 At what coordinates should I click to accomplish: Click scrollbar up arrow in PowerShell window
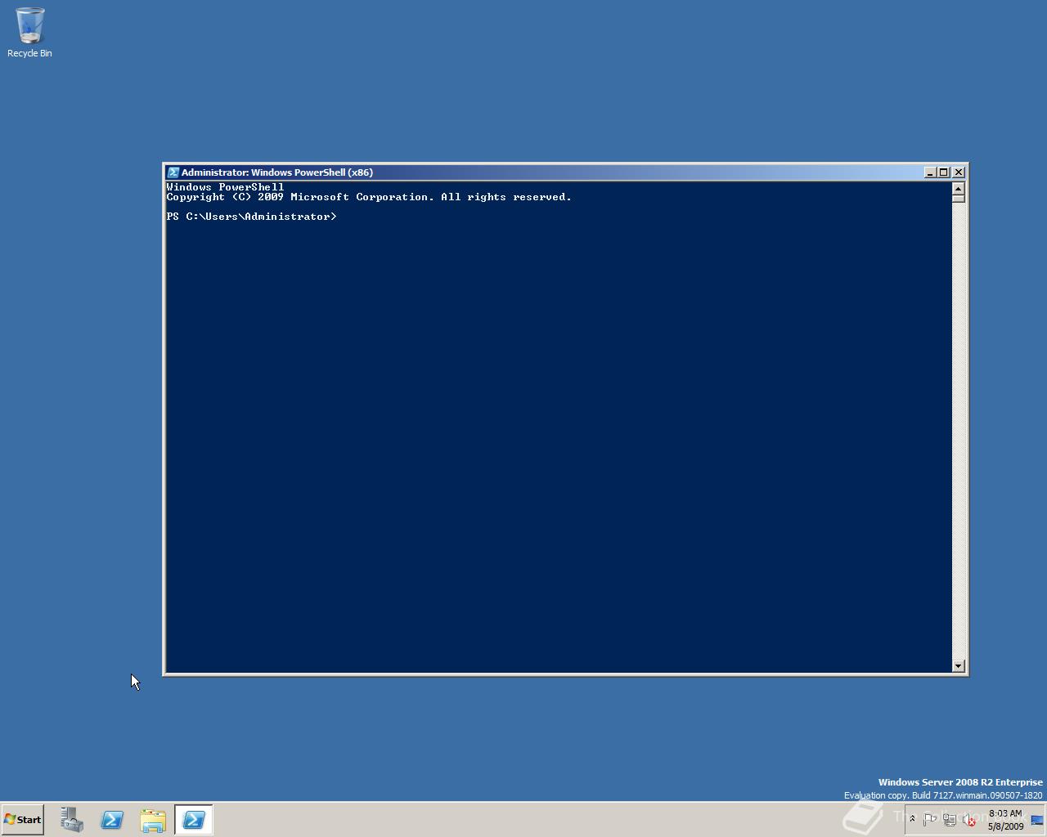click(x=959, y=189)
